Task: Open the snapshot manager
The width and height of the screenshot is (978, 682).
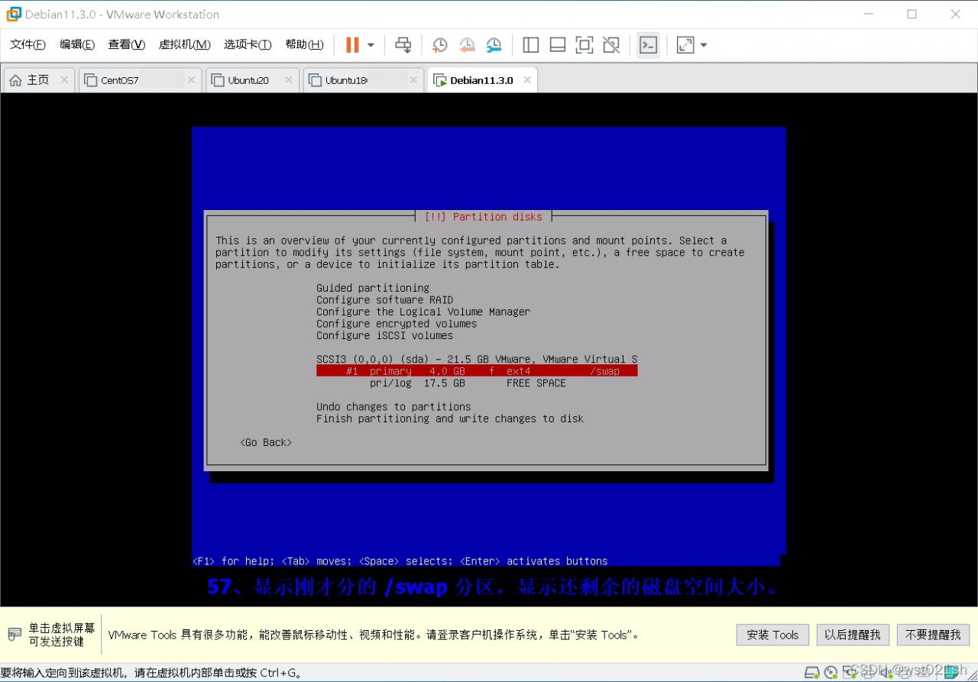Action: 494,45
